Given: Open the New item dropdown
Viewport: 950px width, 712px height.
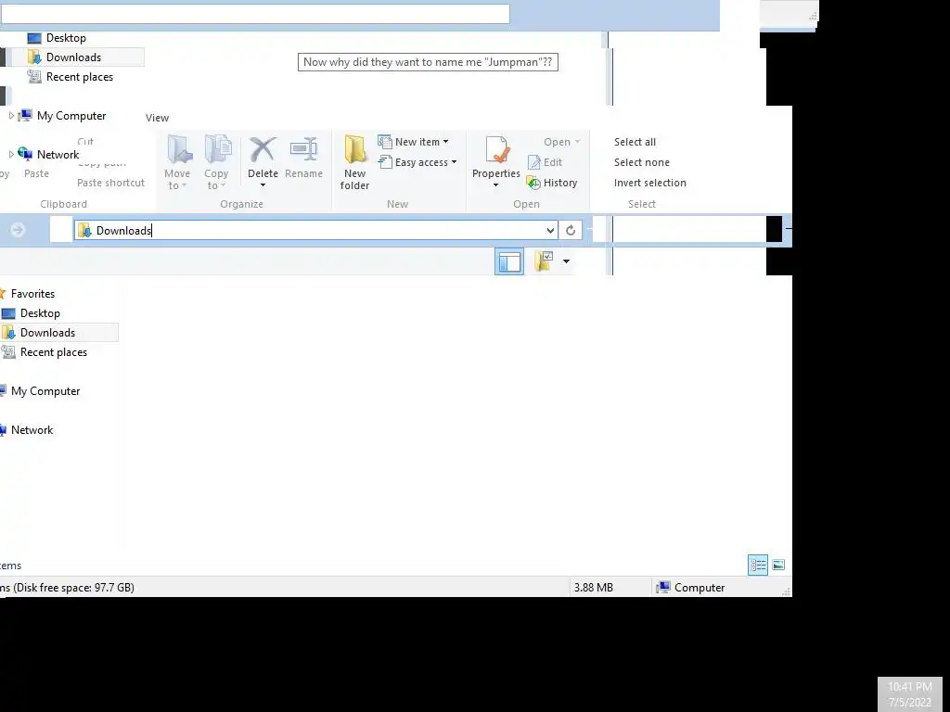Looking at the screenshot, I should pyautogui.click(x=413, y=142).
